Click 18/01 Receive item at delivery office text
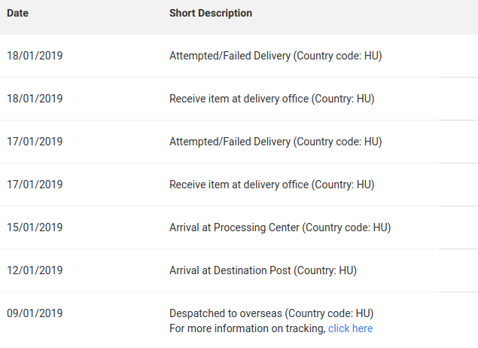Screen dimensions: 478x348 272,99
